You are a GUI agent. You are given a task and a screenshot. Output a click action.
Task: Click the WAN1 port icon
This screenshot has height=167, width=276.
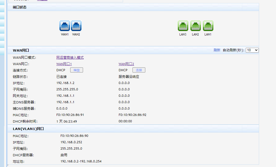(x=65, y=26)
